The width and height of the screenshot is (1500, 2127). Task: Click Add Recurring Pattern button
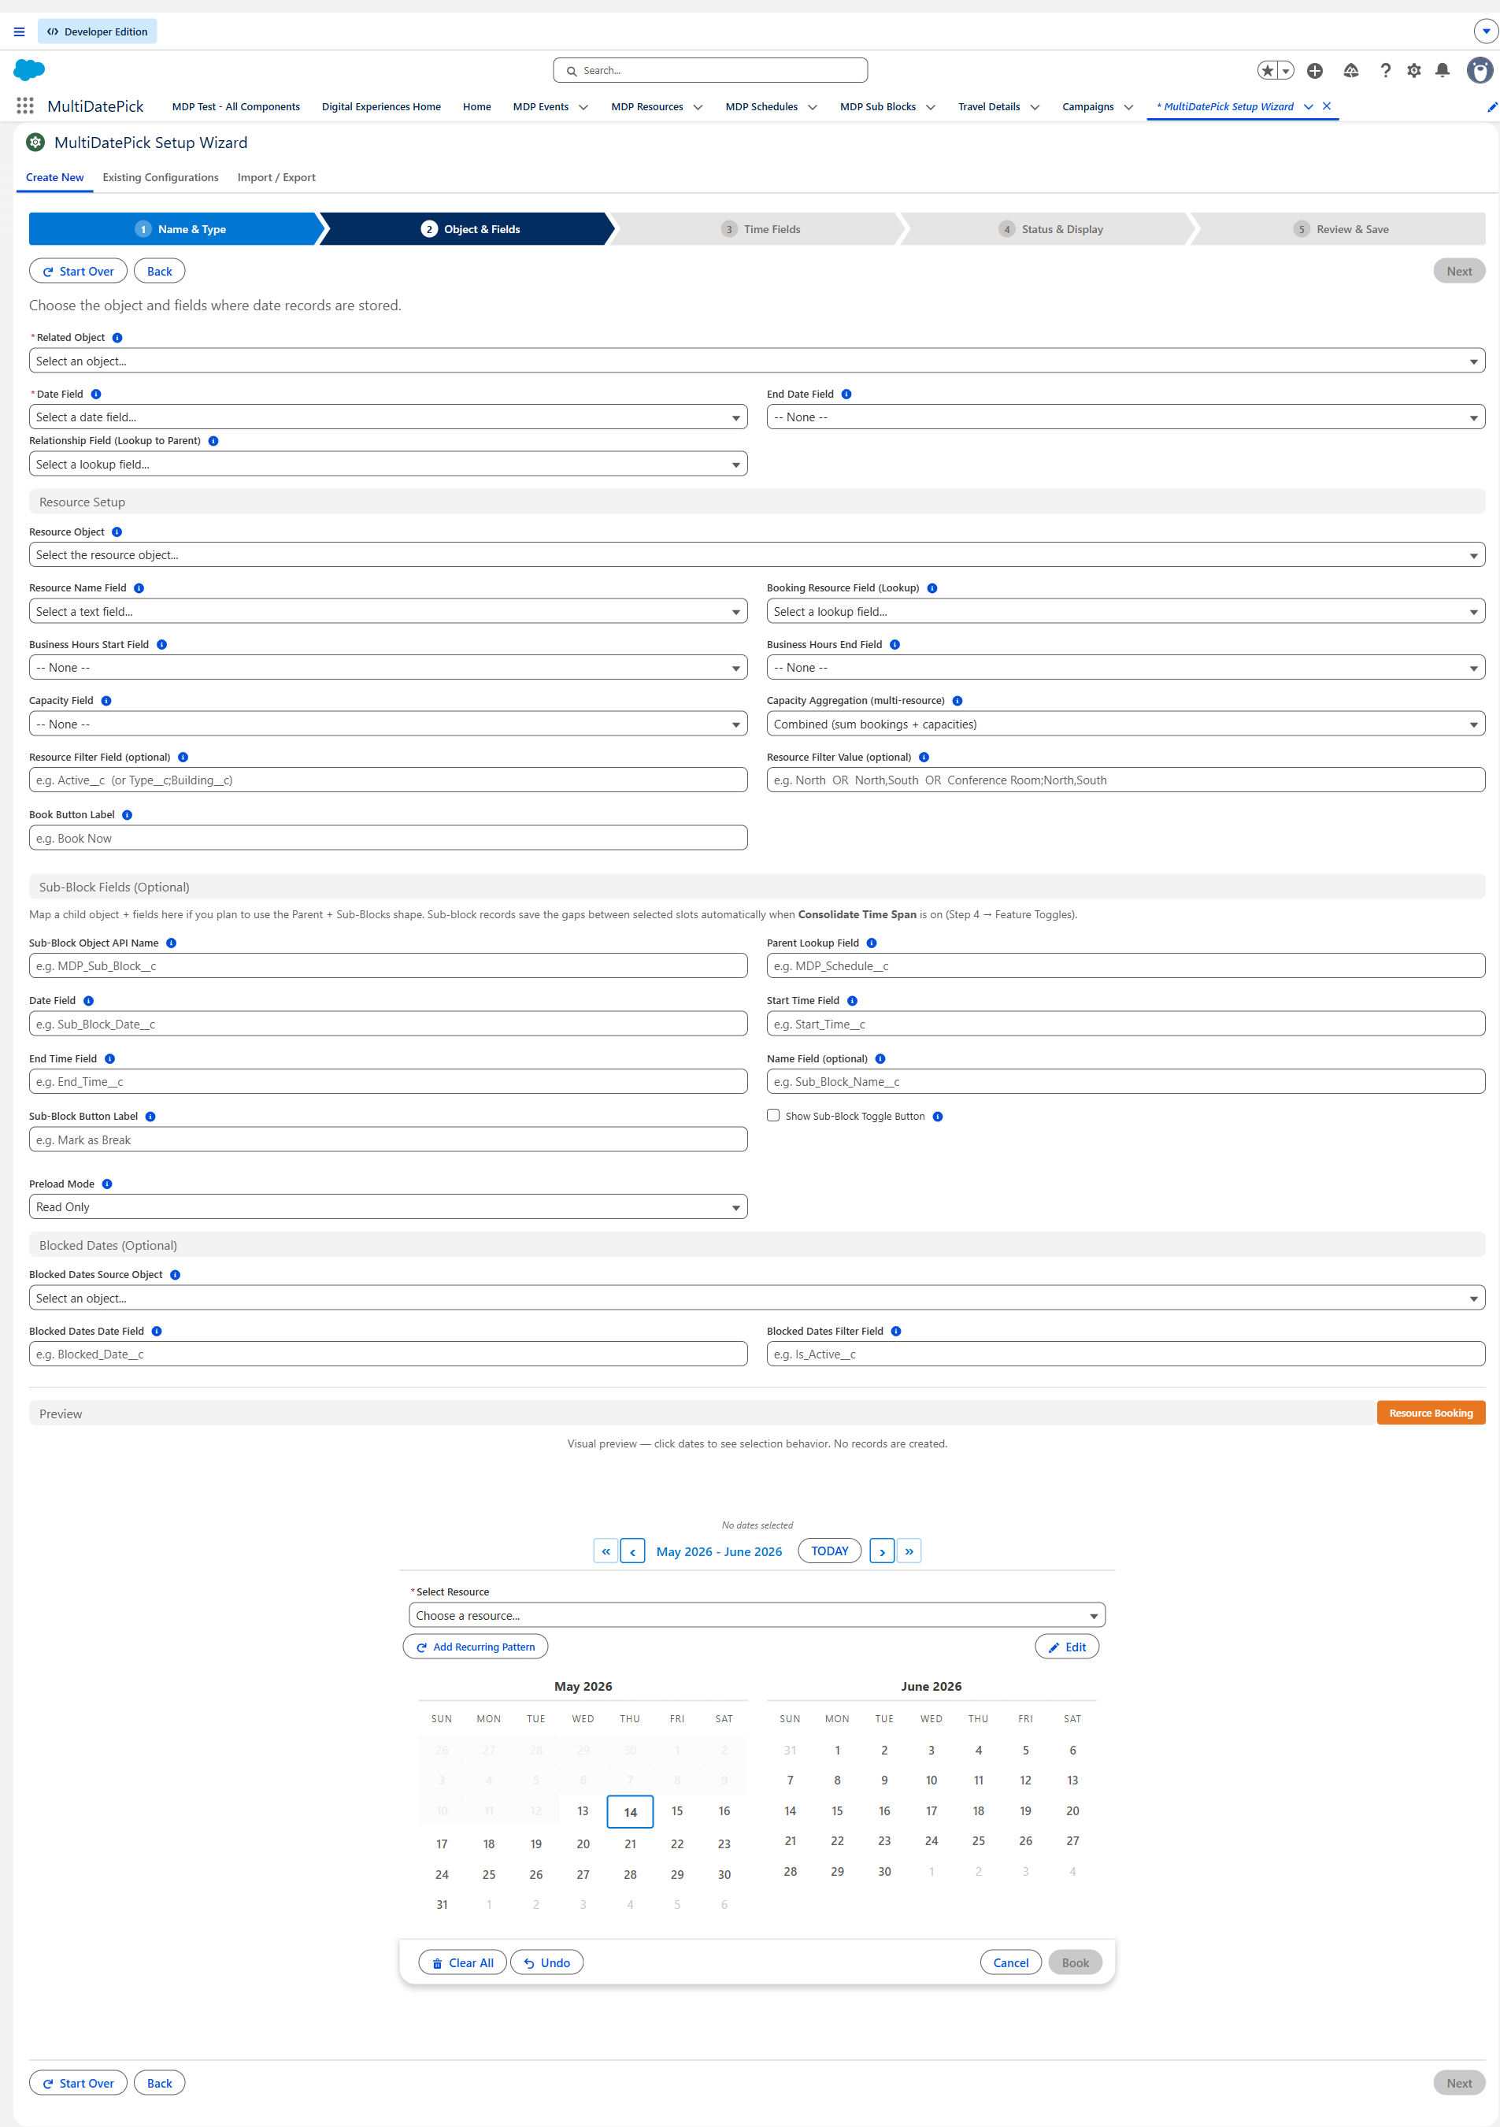[476, 1647]
